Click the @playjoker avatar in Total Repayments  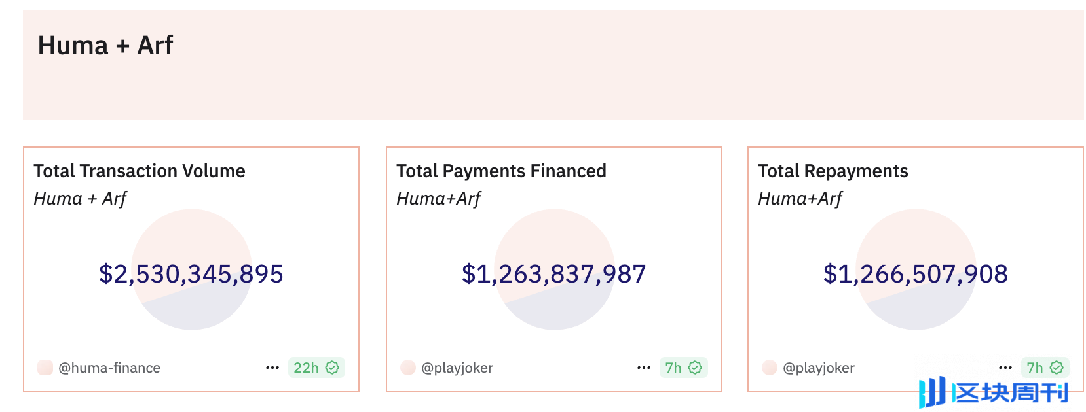[x=770, y=368]
